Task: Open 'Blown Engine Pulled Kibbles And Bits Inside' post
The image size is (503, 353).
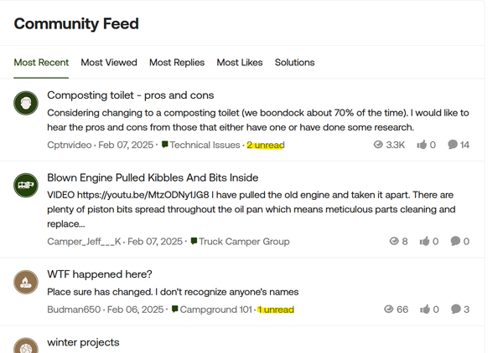Action: [x=153, y=177]
